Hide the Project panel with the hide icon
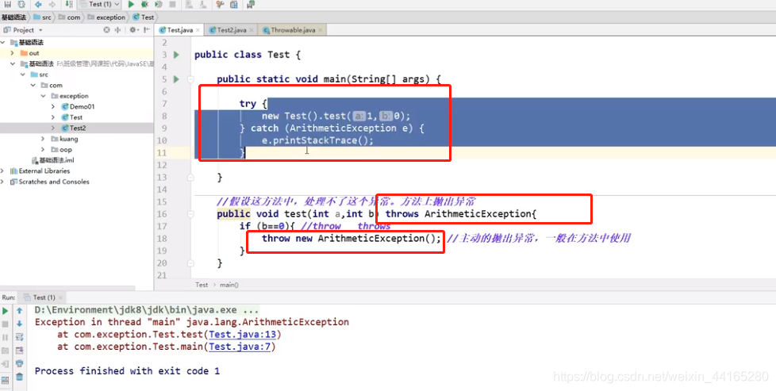 click(x=147, y=29)
